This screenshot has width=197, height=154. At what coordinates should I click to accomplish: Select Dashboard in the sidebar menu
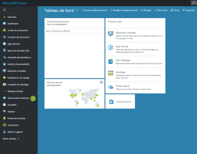click(13, 23)
